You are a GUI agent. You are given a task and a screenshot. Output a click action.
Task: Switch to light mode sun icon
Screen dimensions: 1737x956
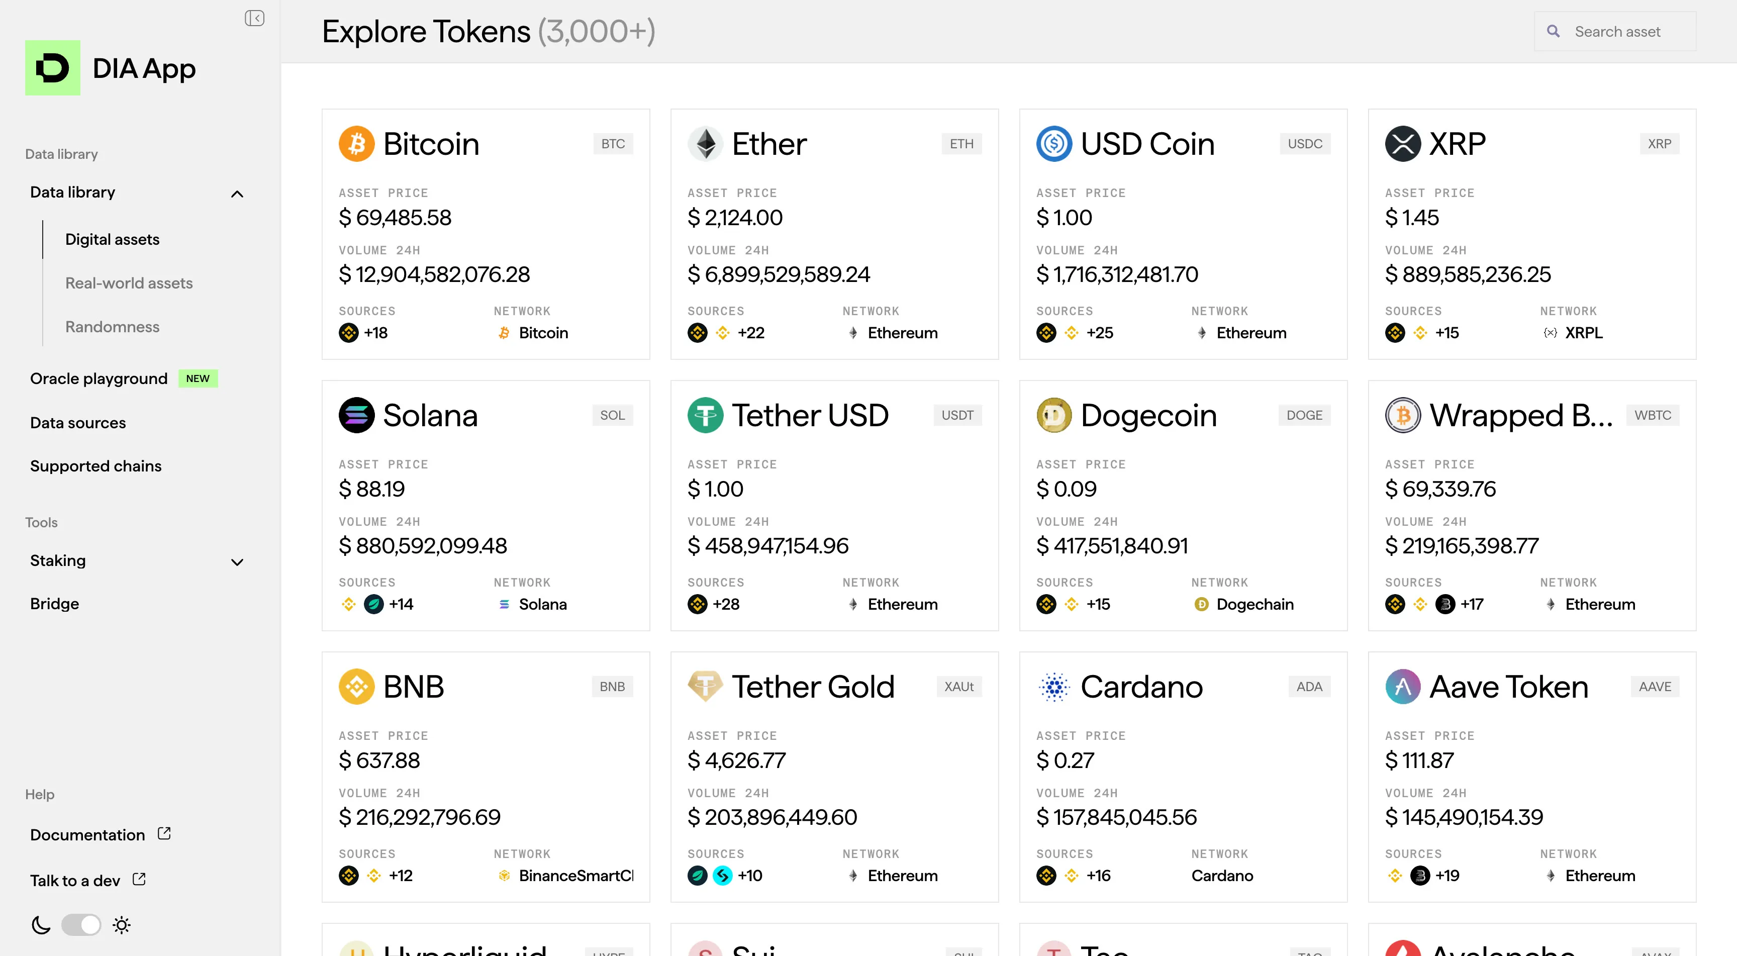point(121,925)
